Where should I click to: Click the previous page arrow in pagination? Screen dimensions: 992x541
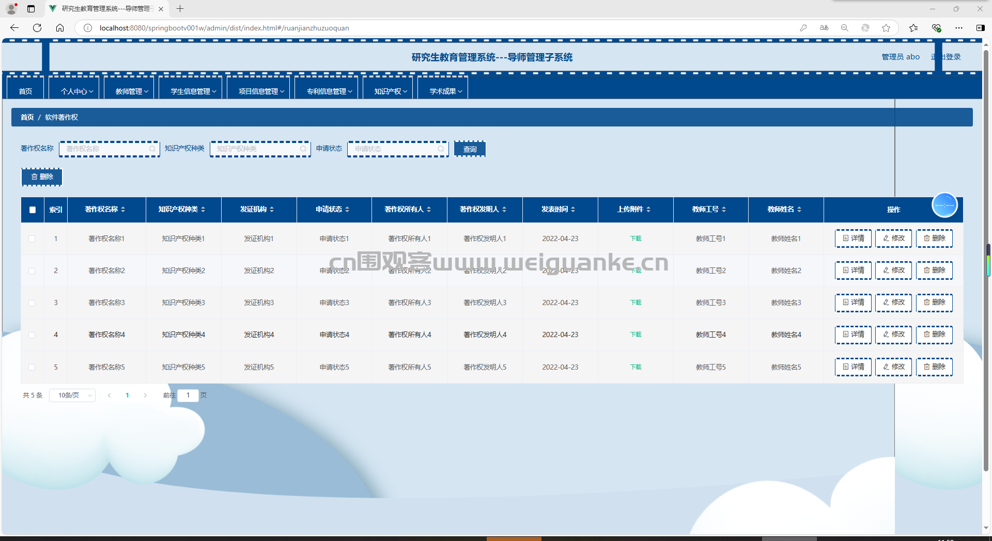point(109,395)
